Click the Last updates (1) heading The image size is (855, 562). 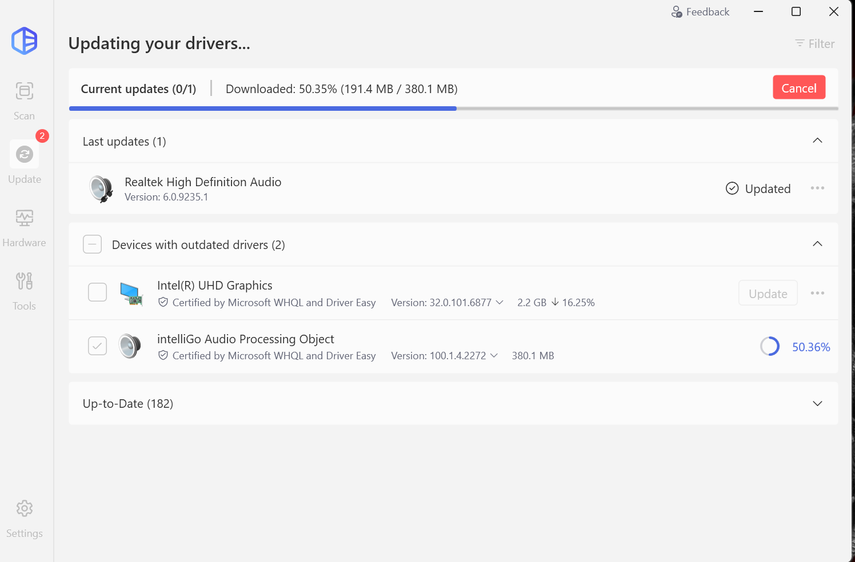tap(125, 141)
